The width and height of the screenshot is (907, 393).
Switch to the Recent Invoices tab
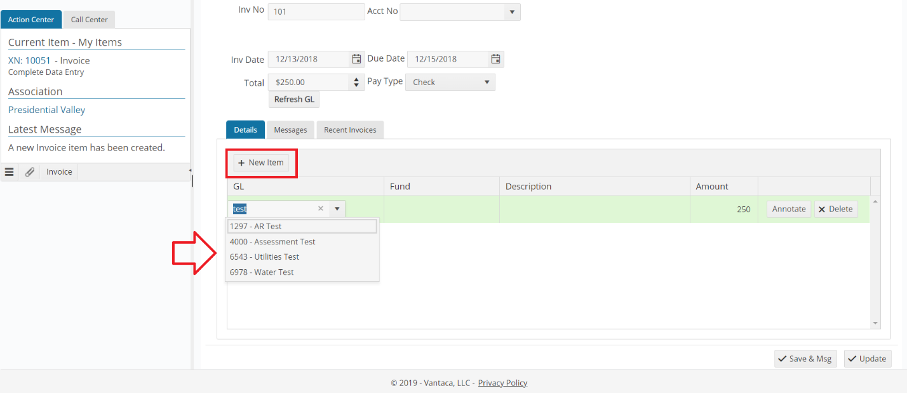tap(350, 130)
